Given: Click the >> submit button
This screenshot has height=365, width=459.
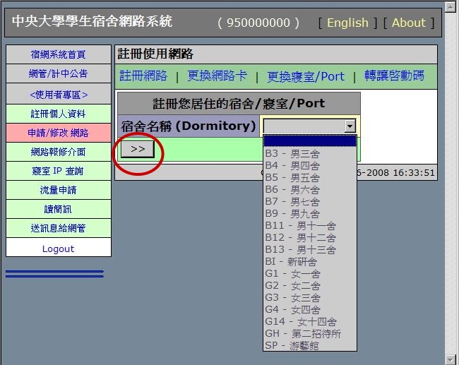Looking at the screenshot, I should (x=138, y=149).
